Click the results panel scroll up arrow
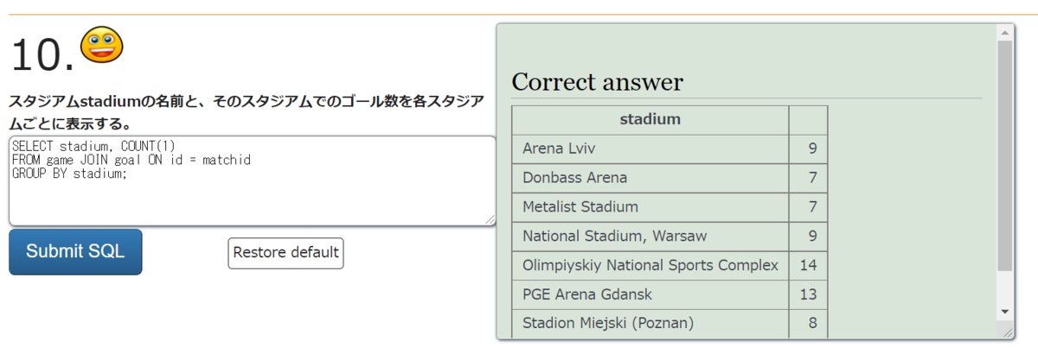1038x360 pixels. coord(1004,32)
